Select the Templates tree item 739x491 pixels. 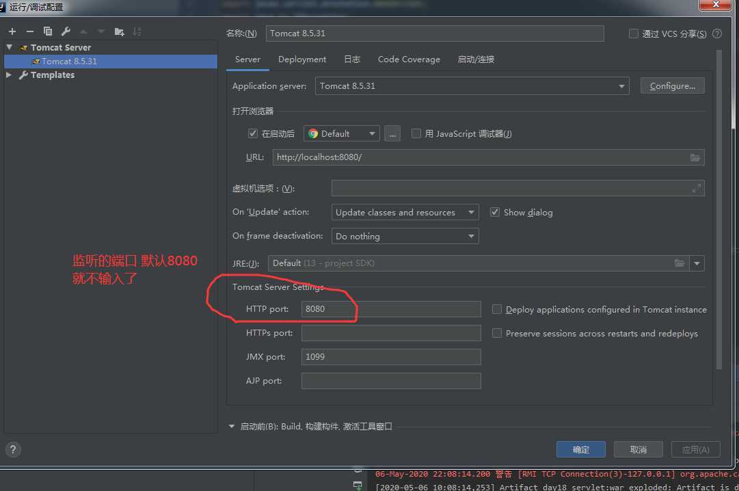(53, 75)
